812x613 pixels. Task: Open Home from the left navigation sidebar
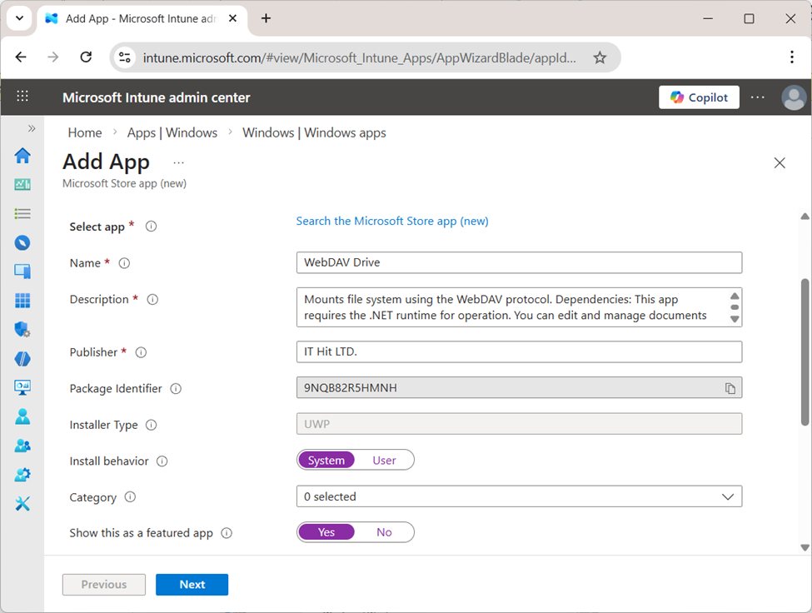(22, 156)
